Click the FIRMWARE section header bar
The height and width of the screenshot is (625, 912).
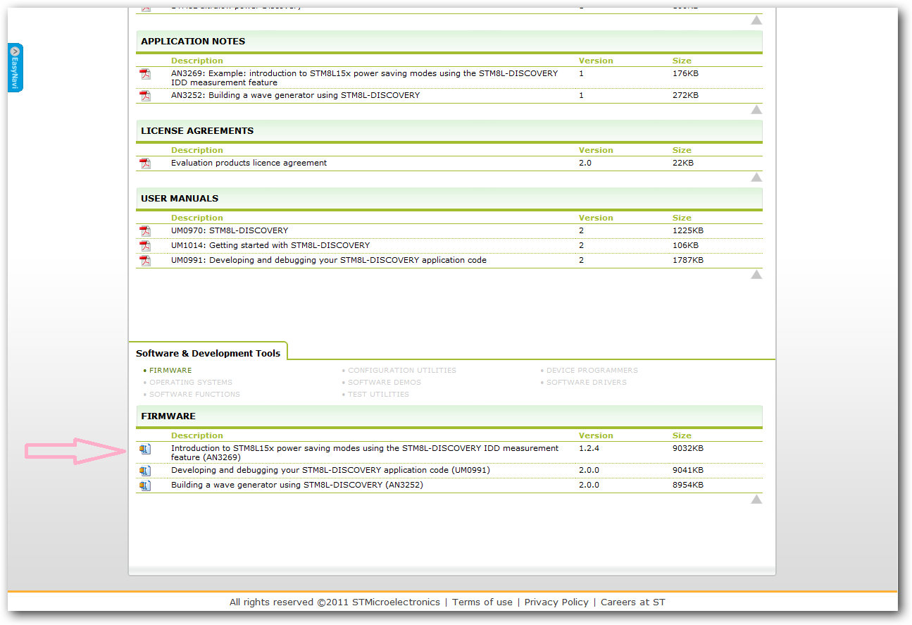(x=449, y=416)
